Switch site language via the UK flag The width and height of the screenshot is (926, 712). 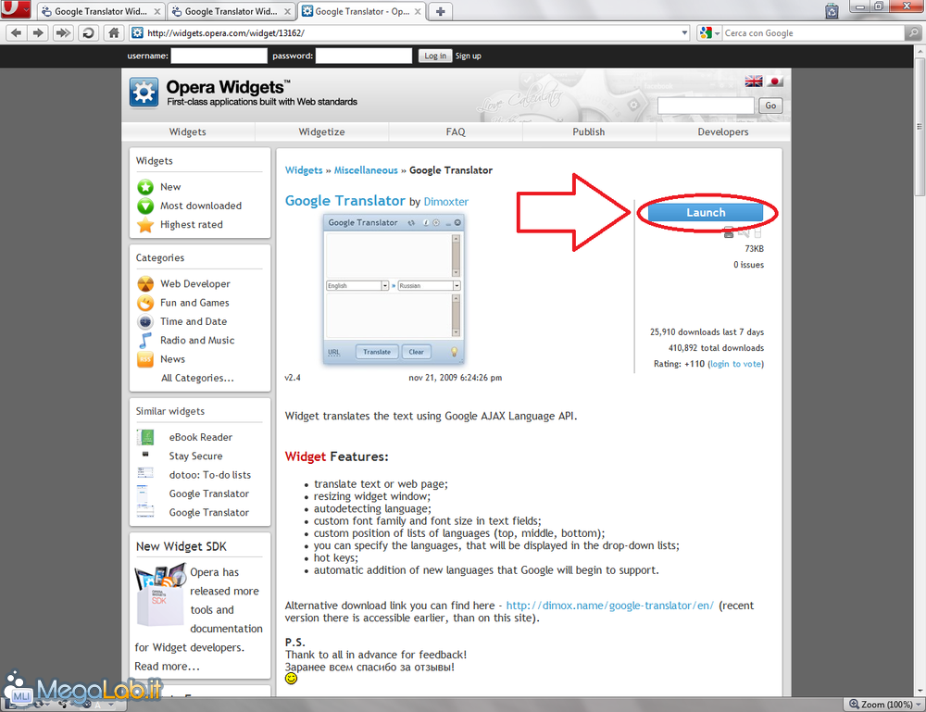[754, 81]
